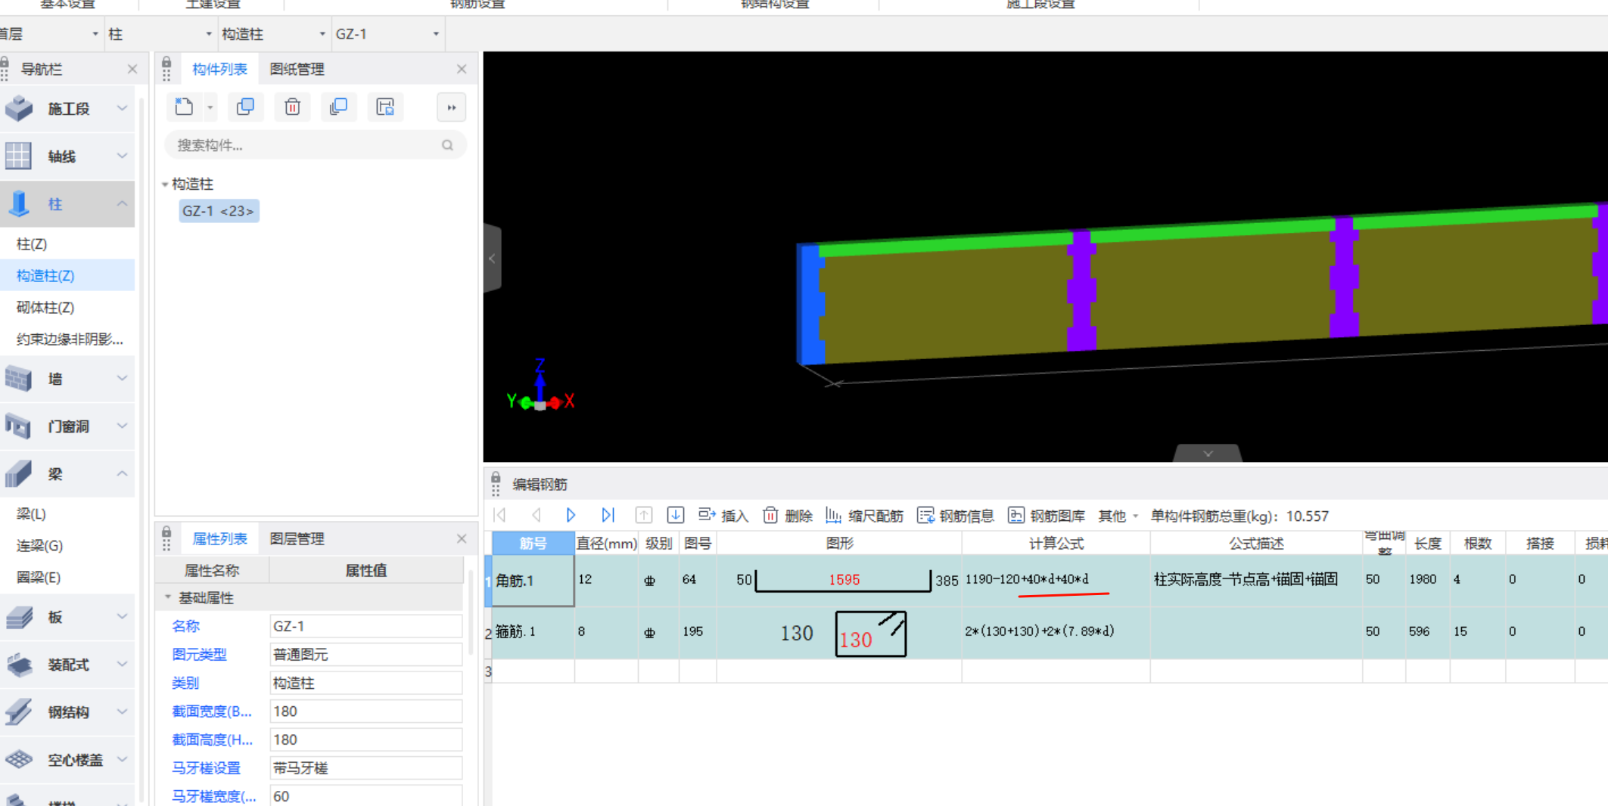Screen dimensions: 1608x806
Task: Click the 截面宽度 value field 180
Action: [365, 711]
